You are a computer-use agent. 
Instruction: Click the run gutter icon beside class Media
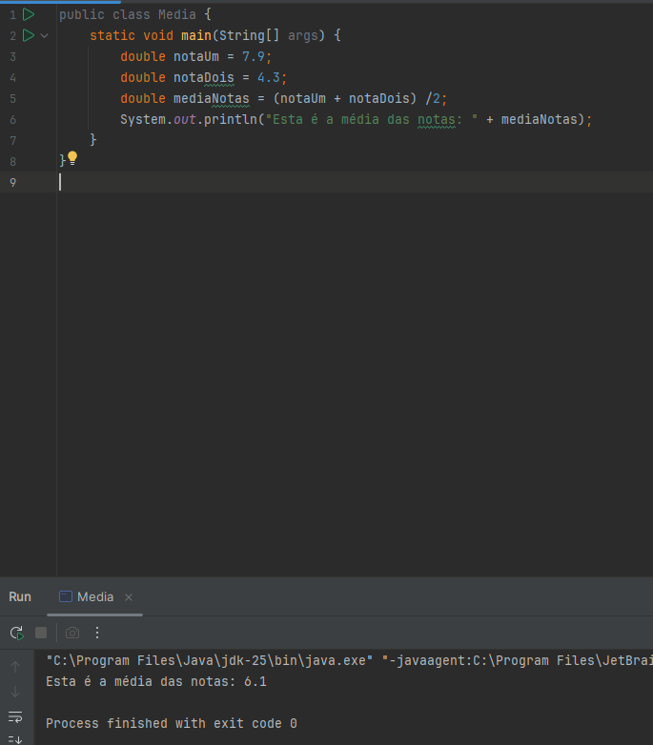(28, 14)
